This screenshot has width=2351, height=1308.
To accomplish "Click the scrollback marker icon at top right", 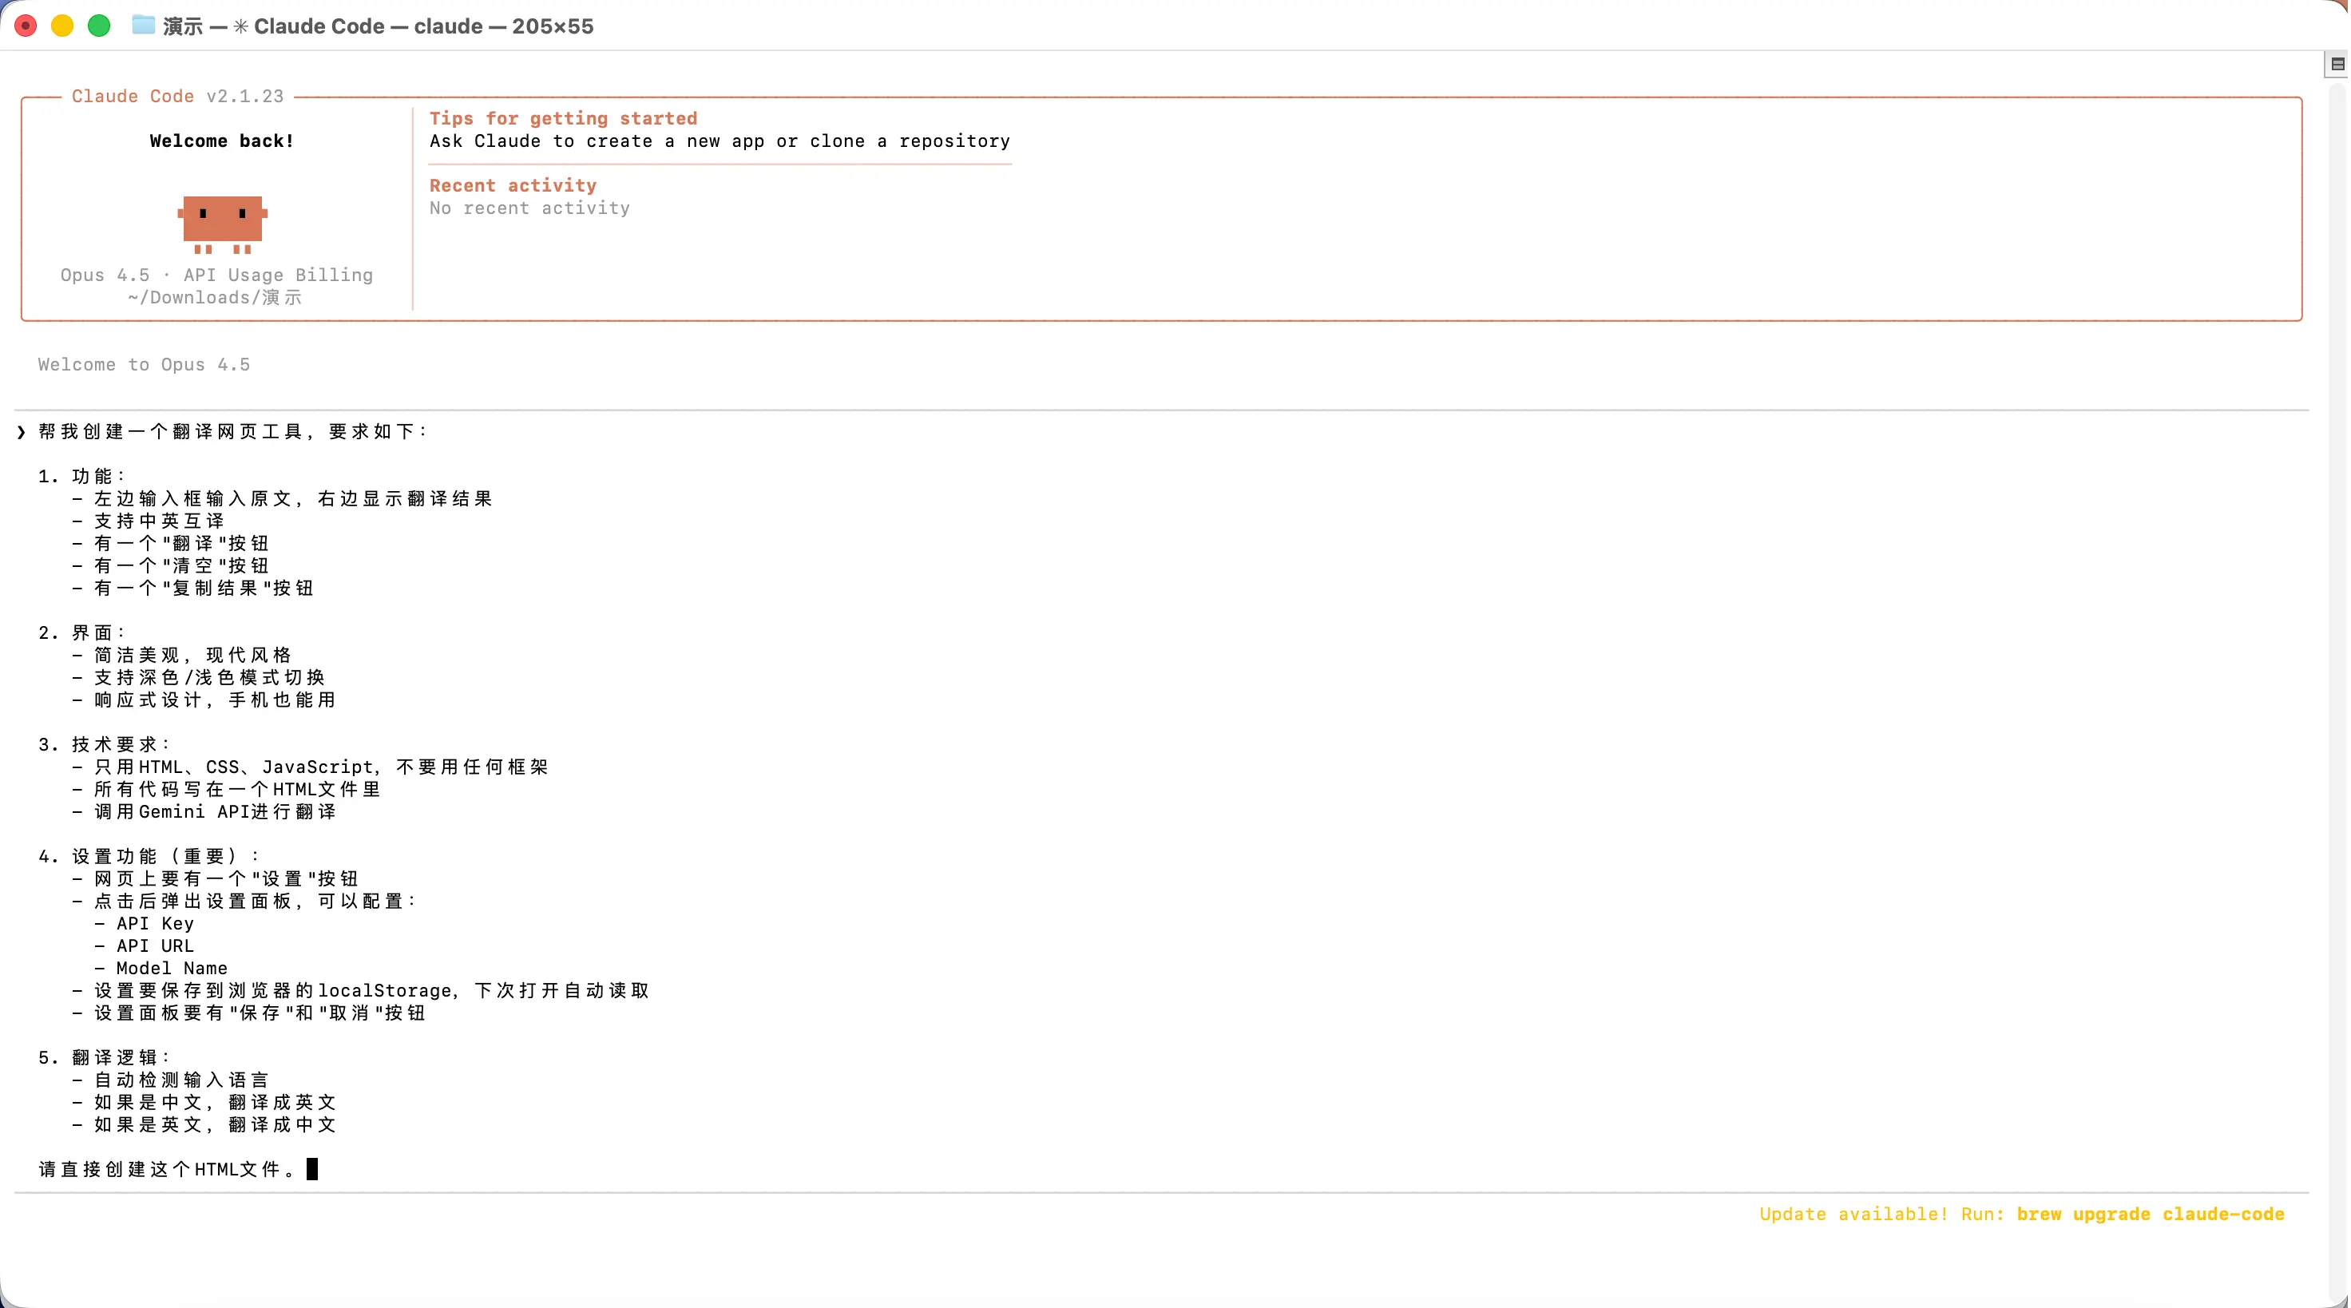I will (x=2337, y=64).
